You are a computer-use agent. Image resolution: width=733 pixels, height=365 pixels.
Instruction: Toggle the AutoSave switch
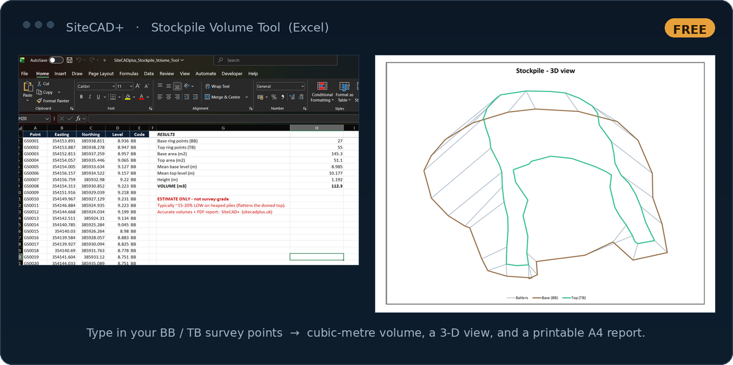pyautogui.click(x=56, y=60)
